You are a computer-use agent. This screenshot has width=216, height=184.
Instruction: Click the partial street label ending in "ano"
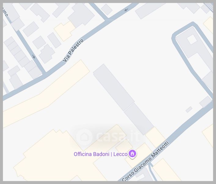5,12
